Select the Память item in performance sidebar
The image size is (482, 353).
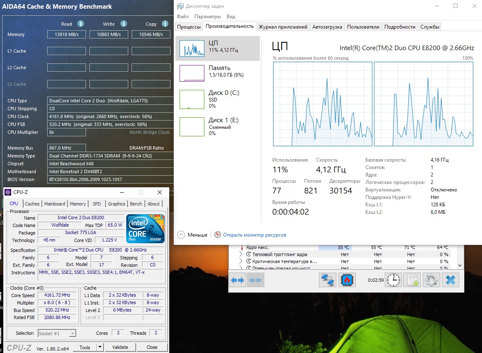tap(218, 73)
